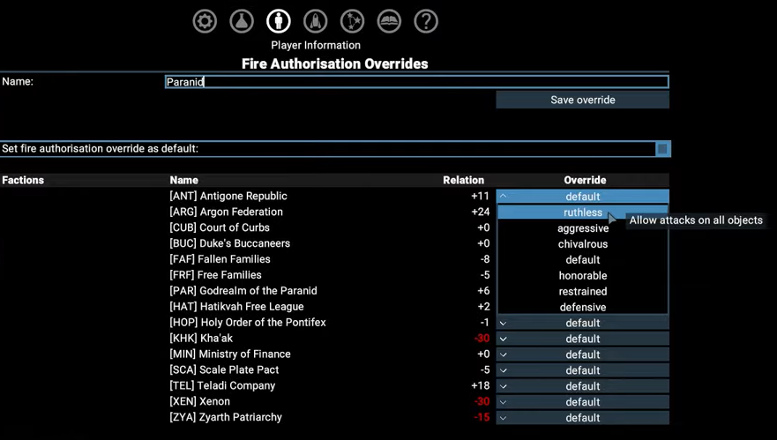Select the ruthless override option
The height and width of the screenshot is (440, 777).
click(582, 213)
